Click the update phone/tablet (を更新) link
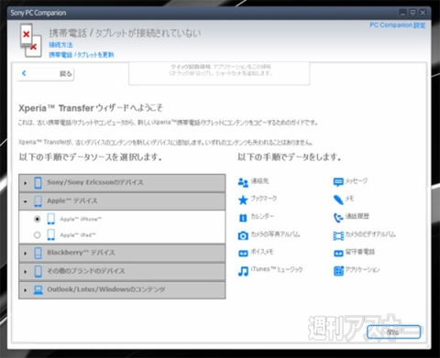 (82, 55)
